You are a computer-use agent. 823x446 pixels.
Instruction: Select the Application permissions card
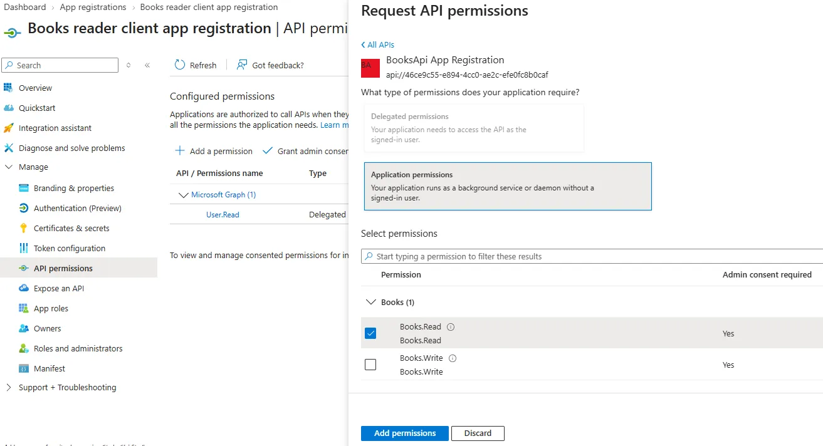(x=508, y=186)
